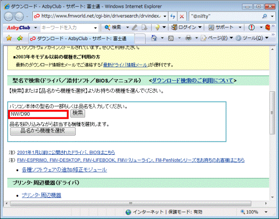The height and width of the screenshot is (219, 279).
Task: Click the vertical scrollbar down arrow
Action: click(272, 197)
